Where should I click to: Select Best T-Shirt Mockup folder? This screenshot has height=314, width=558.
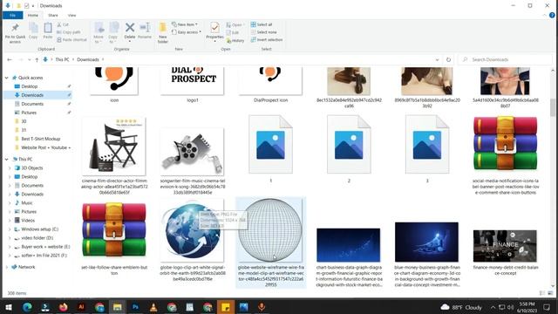(41, 139)
